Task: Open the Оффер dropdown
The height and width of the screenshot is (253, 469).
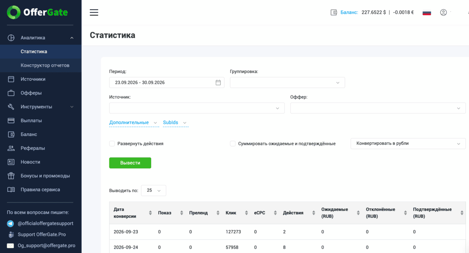Action: click(378, 108)
